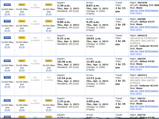Image resolution: width=159 pixels, height=119 pixels.
Task: Select 10,000 miles fare for flight UA231
Action: (7, 101)
